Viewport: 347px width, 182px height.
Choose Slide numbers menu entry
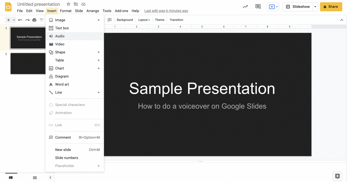click(x=75, y=158)
